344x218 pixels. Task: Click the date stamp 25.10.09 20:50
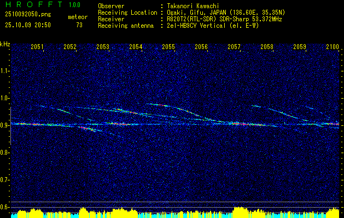(x=28, y=25)
